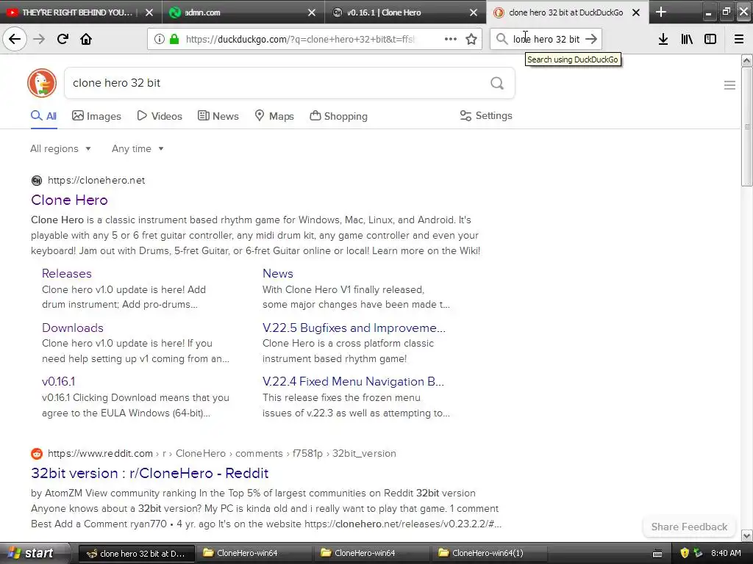Expand the Any time filter dropdown
This screenshot has width=753, height=564.
[138, 148]
